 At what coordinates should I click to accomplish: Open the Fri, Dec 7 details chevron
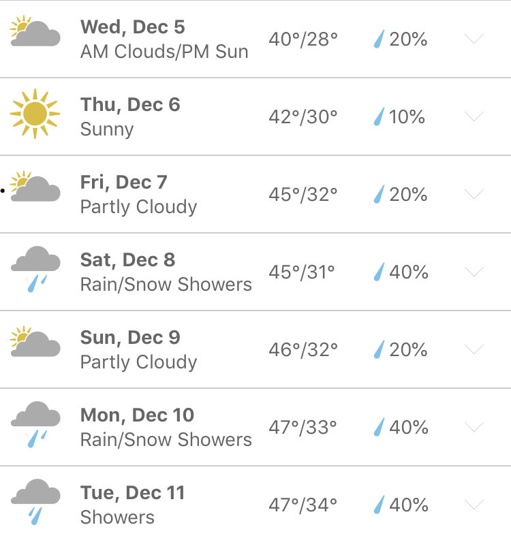coord(474,194)
